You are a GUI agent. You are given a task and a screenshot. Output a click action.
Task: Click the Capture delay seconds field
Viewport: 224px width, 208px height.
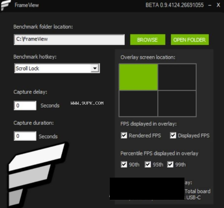click(x=25, y=106)
